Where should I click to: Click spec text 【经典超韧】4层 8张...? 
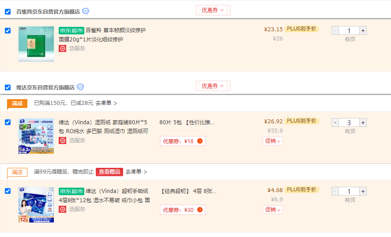(188, 191)
